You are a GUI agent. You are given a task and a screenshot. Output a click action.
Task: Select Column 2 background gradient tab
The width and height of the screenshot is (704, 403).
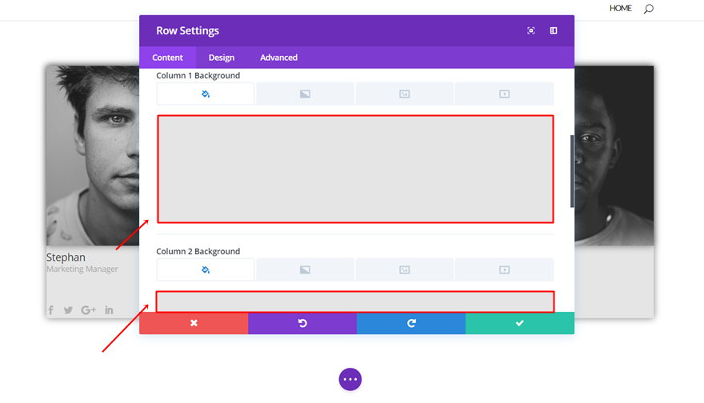point(305,269)
